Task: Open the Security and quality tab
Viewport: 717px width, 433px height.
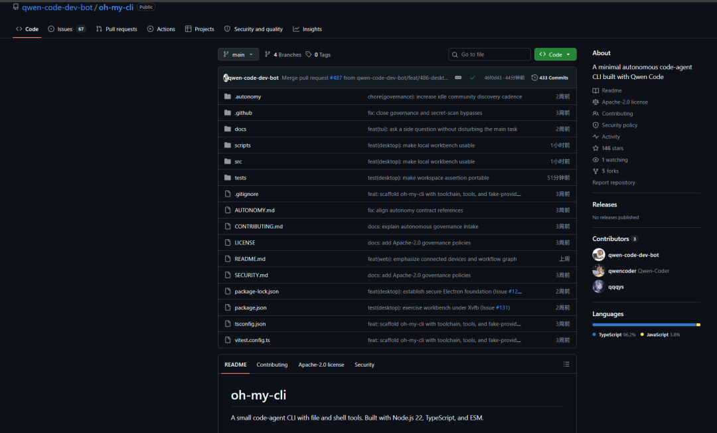Action: point(254,29)
